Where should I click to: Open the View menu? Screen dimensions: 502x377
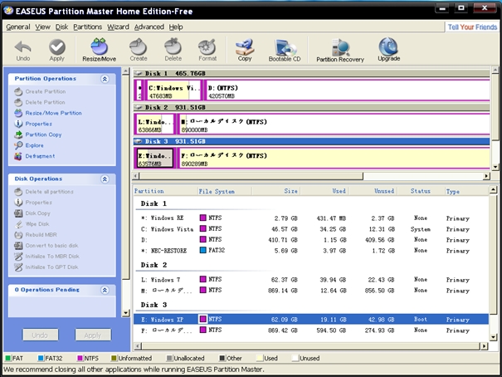coord(42,27)
